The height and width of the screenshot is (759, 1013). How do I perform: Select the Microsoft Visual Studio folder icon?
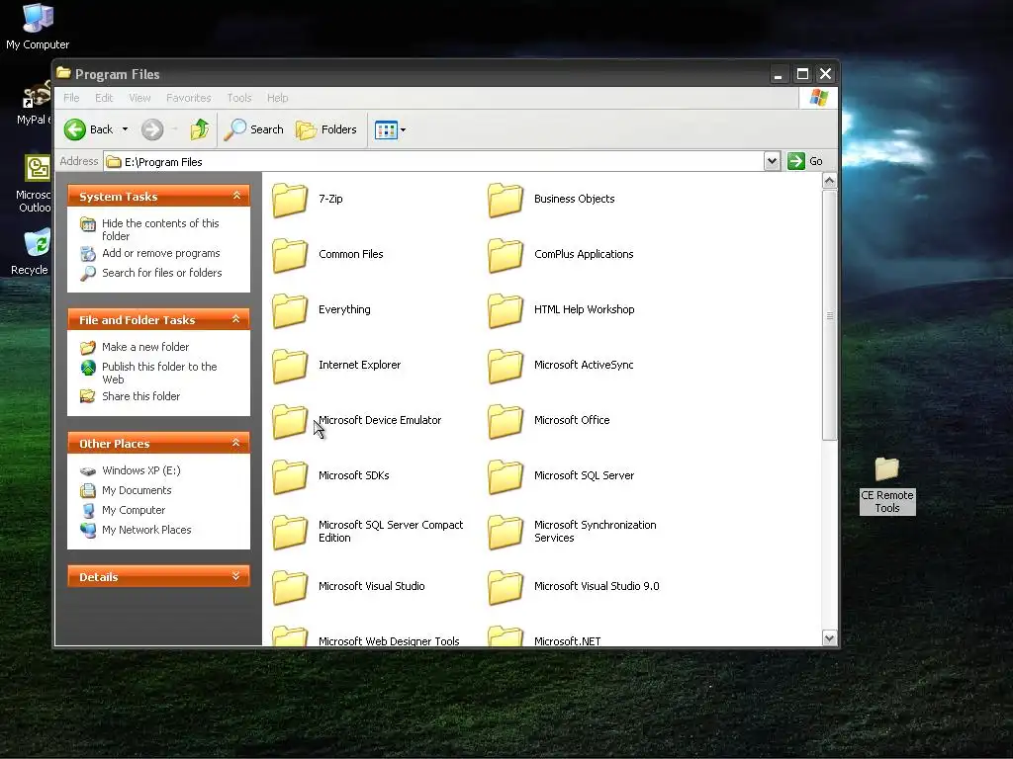pyautogui.click(x=290, y=587)
